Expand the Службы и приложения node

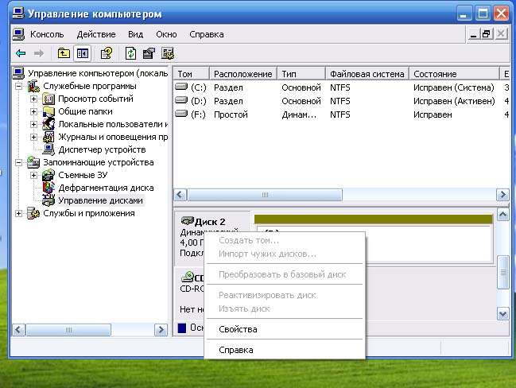click(19, 213)
